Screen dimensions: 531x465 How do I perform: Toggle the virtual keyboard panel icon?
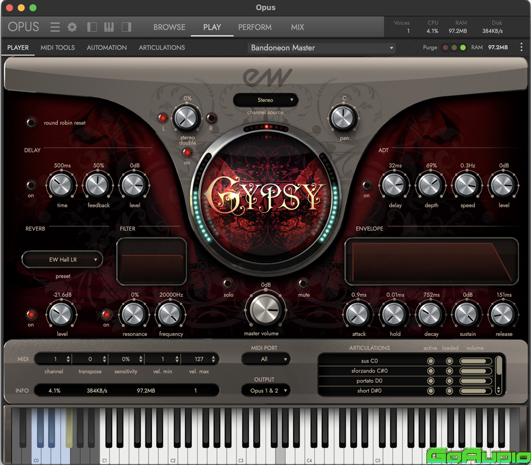coord(109,27)
